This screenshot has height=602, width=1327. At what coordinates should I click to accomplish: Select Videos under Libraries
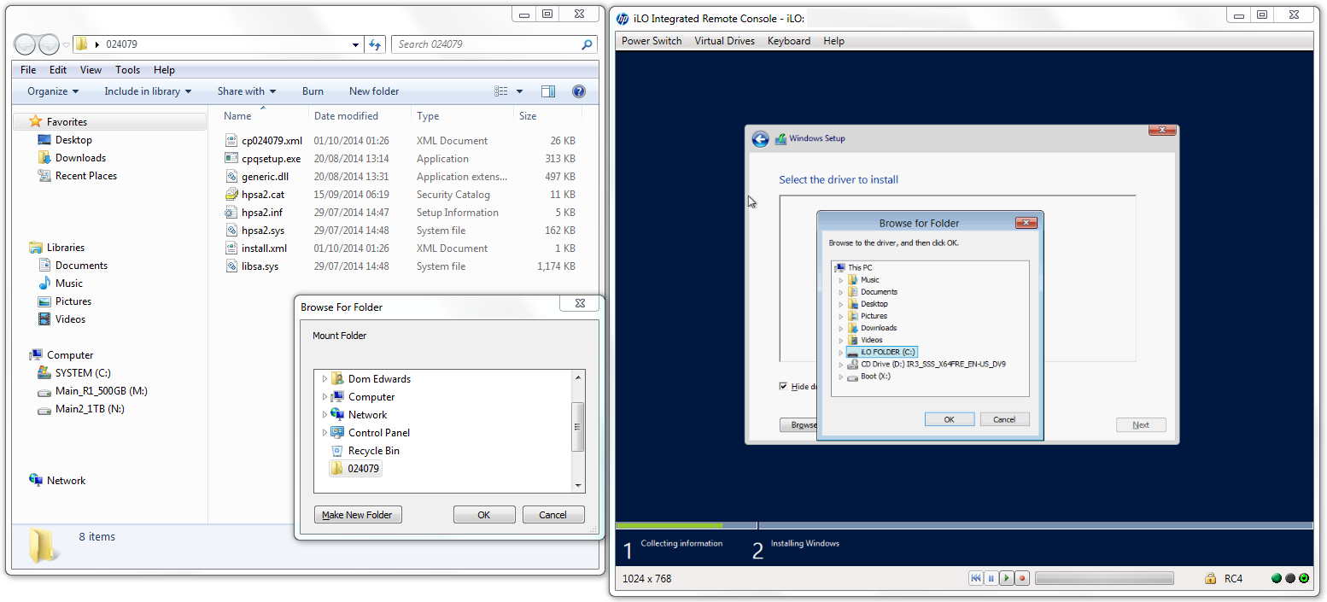point(70,319)
